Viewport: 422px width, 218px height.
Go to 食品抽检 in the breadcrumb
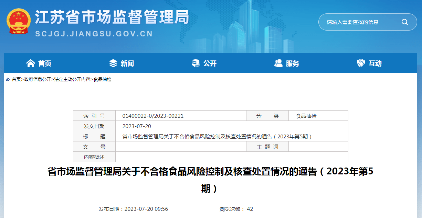pyautogui.click(x=103, y=79)
